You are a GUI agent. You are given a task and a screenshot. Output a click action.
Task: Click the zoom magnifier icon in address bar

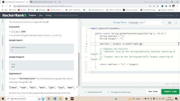[150, 6]
